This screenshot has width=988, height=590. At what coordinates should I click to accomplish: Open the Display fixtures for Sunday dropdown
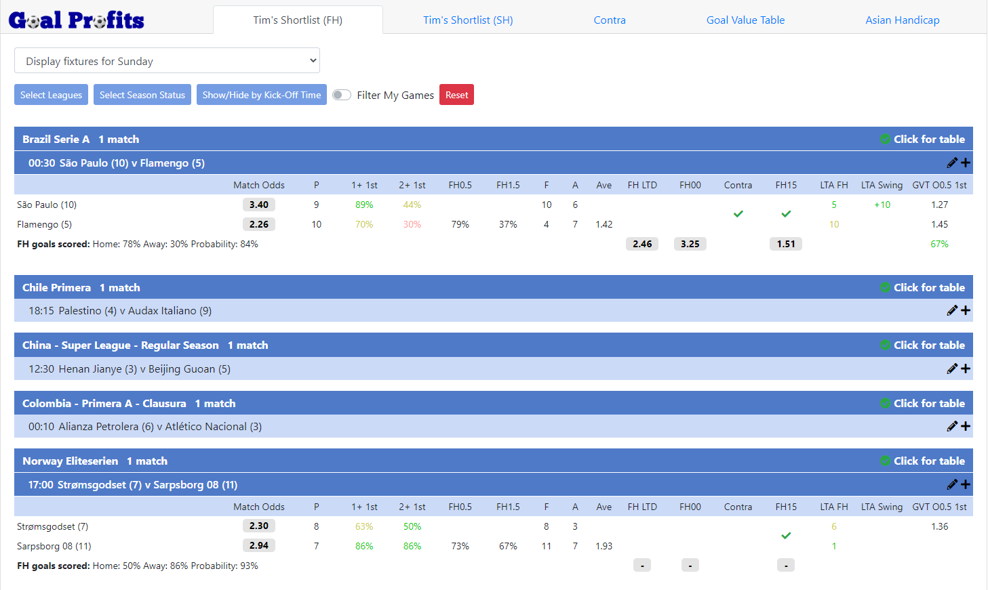167,60
